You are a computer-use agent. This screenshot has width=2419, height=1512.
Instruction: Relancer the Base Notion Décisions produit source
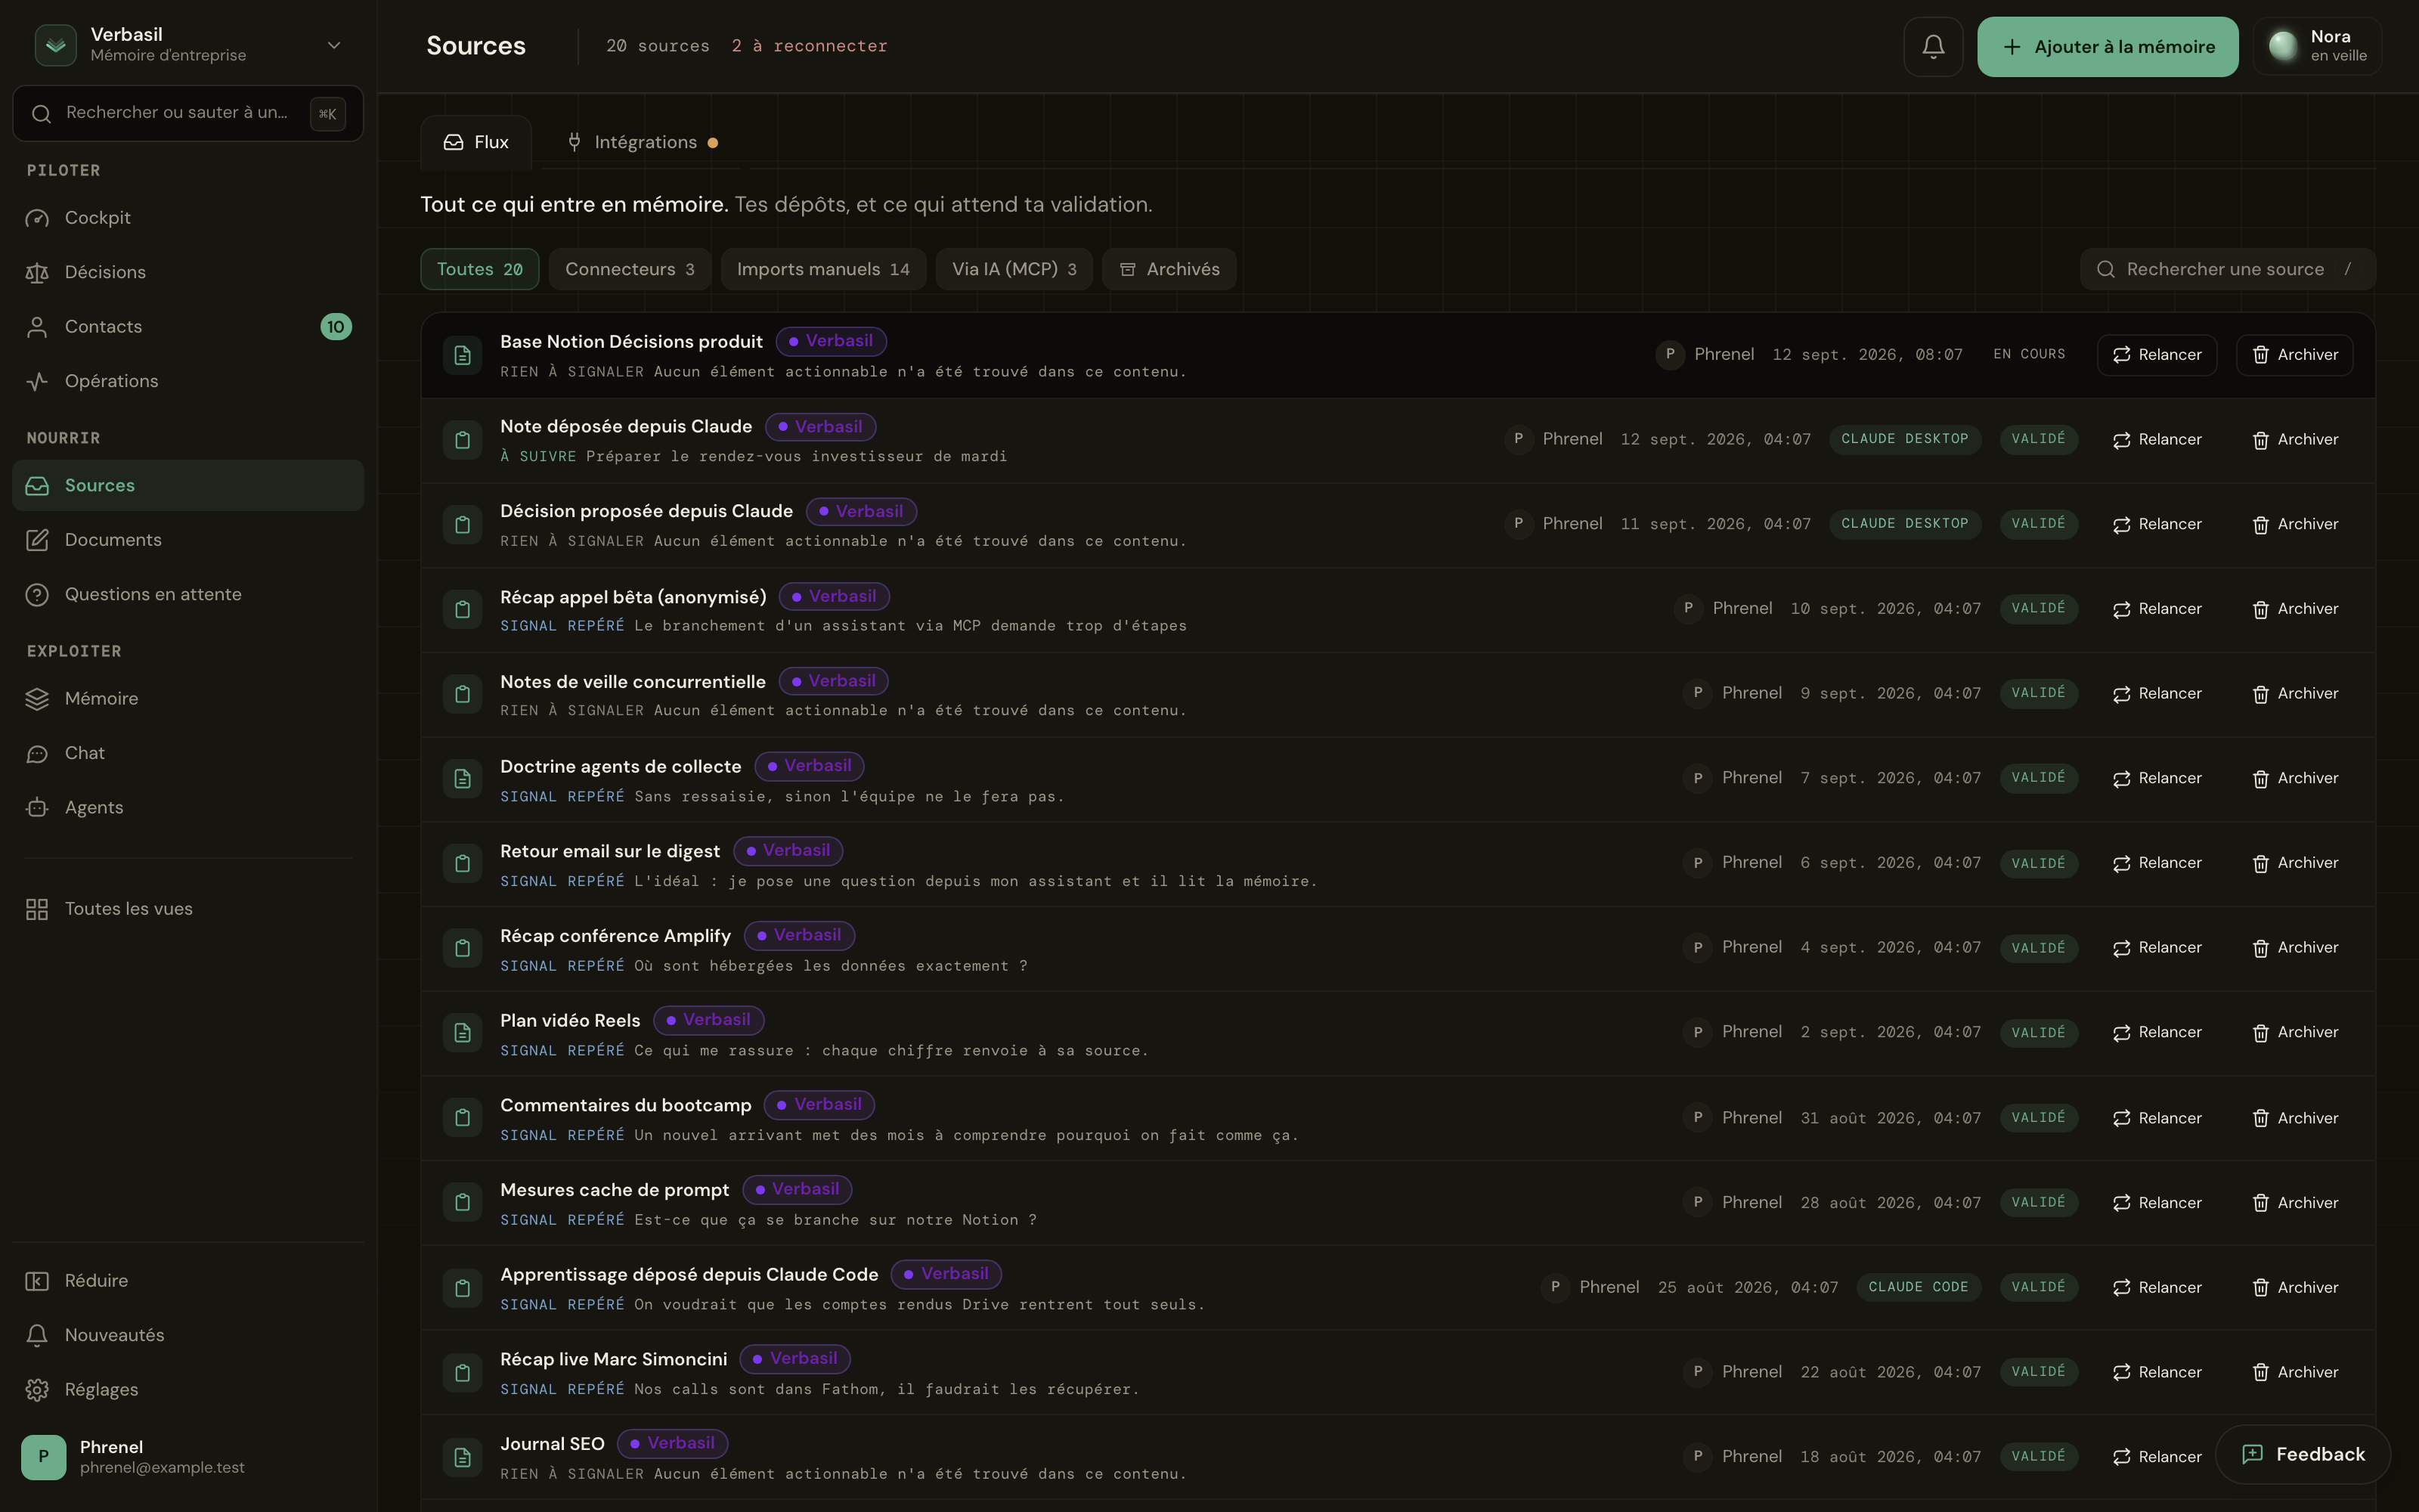click(x=2156, y=355)
